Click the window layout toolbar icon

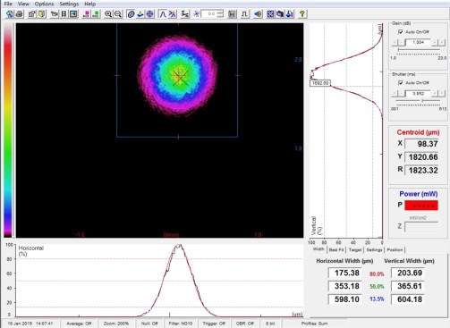[x=73, y=13]
